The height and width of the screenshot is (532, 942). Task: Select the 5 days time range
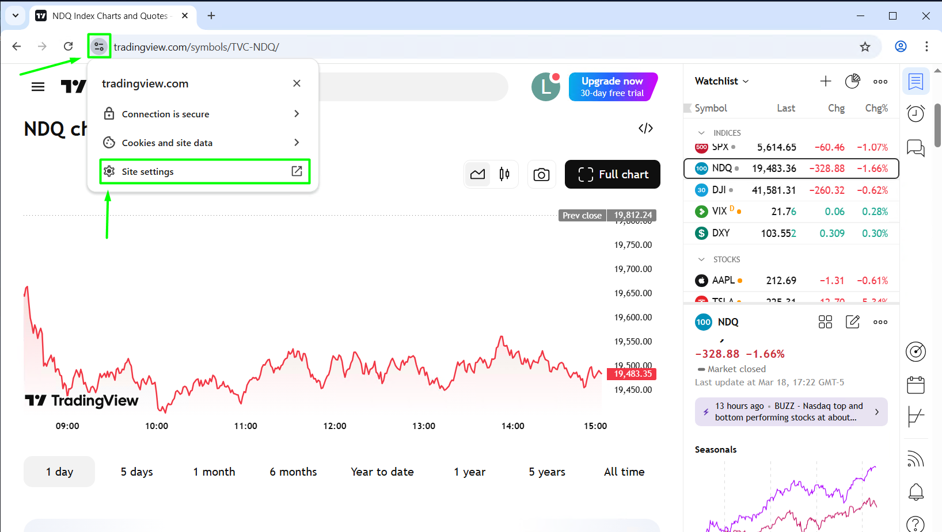tap(136, 472)
